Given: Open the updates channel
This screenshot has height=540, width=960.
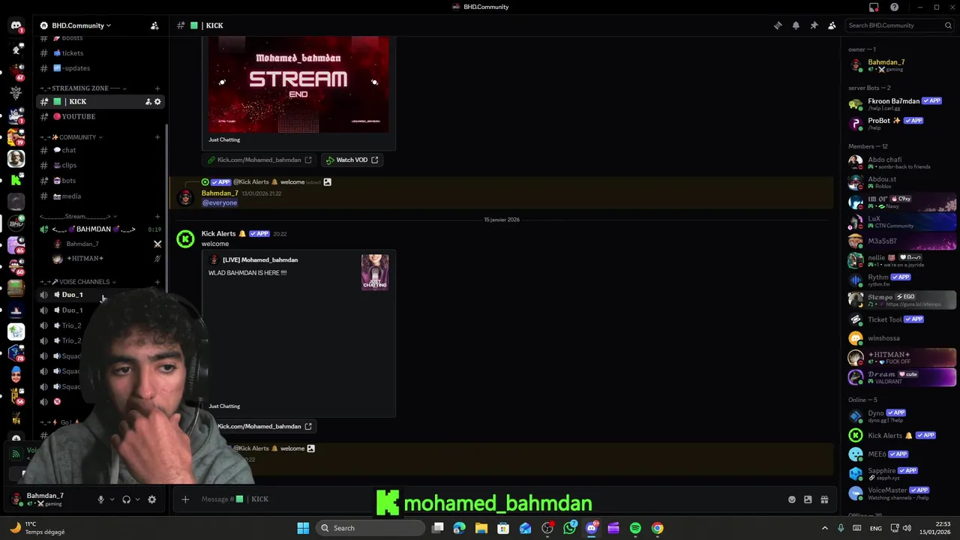Looking at the screenshot, I should 101,68.
